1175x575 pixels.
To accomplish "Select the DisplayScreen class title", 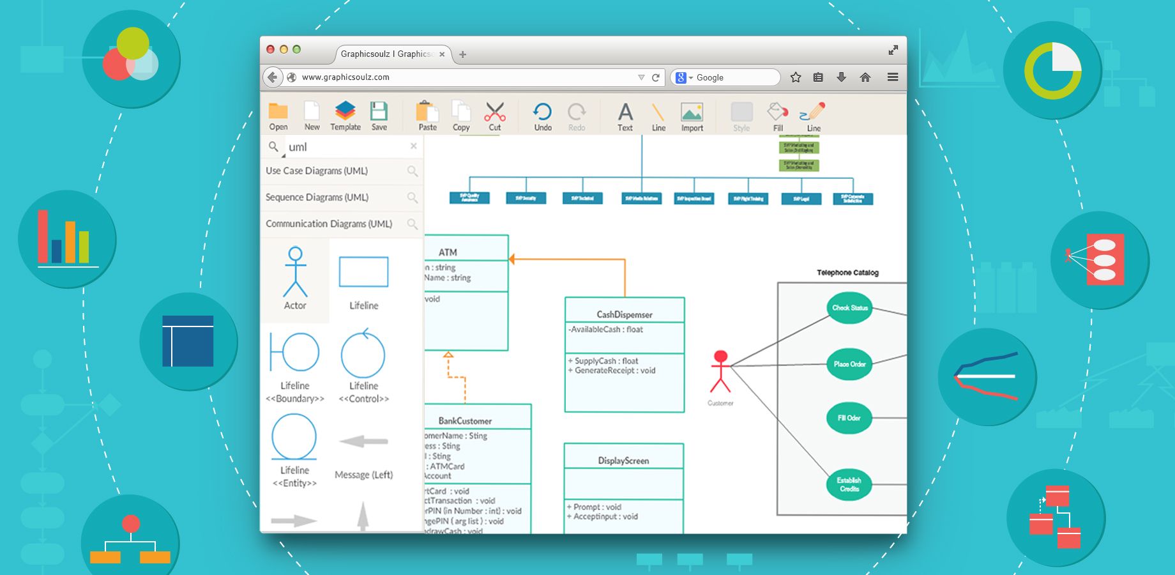I will pos(623,461).
